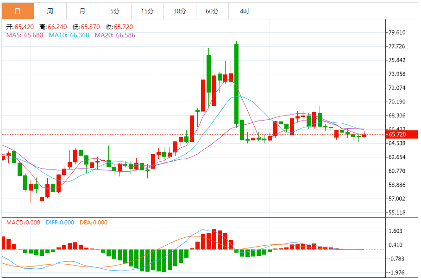This screenshot has width=421, height=278.
Task: Select the 日 daily chart tab
Action: 18,11
